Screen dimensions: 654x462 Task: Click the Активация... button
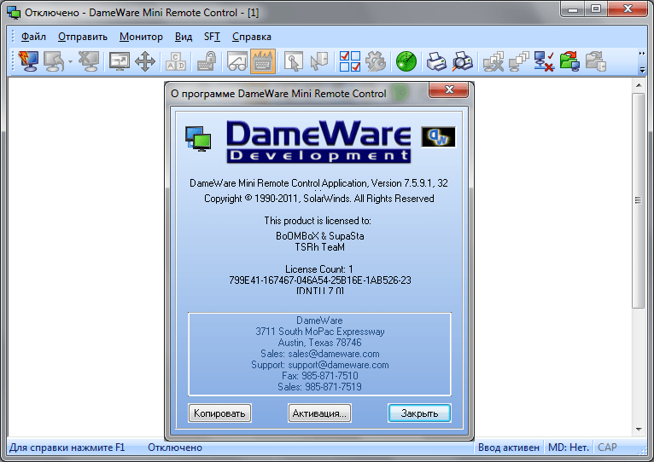point(319,413)
